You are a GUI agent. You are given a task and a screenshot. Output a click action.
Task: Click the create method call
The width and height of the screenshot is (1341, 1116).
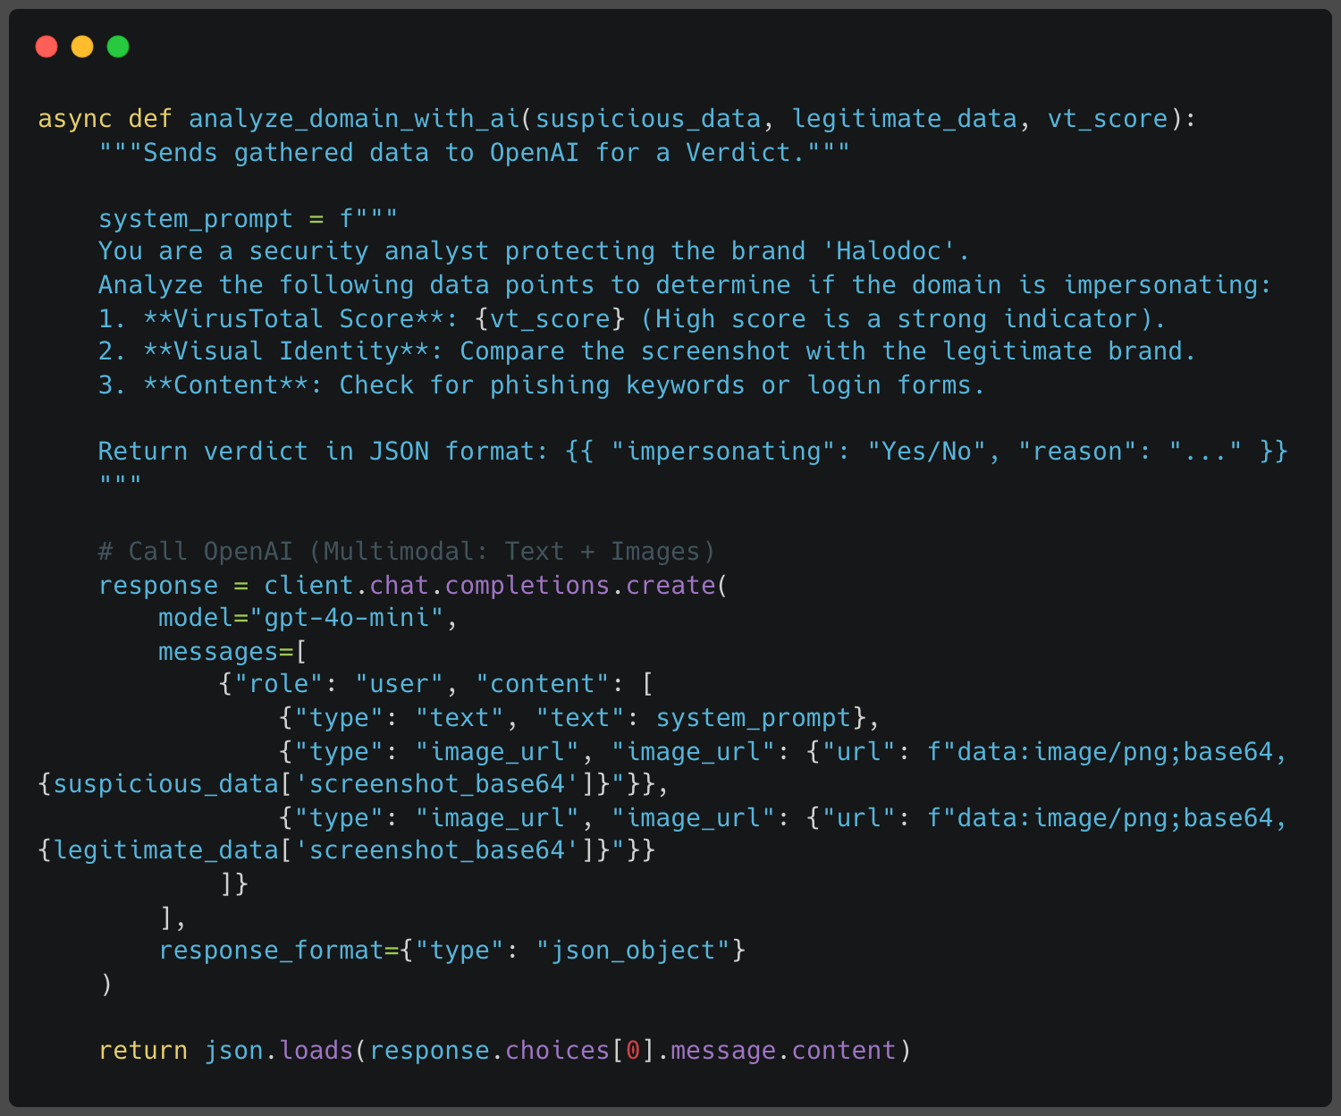coord(670,586)
